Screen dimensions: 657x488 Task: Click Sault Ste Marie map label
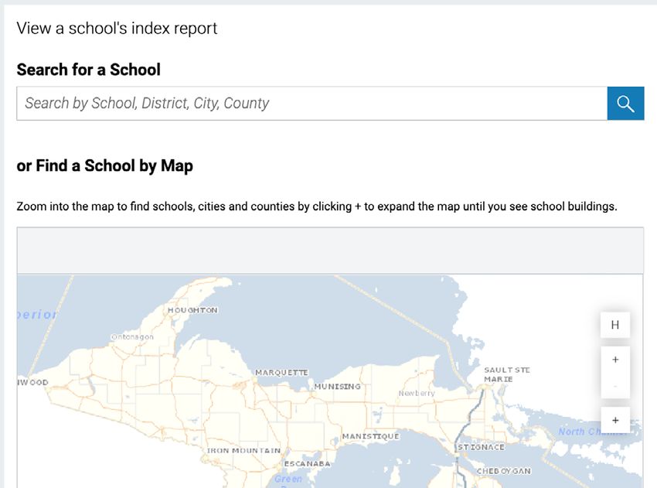(506, 374)
